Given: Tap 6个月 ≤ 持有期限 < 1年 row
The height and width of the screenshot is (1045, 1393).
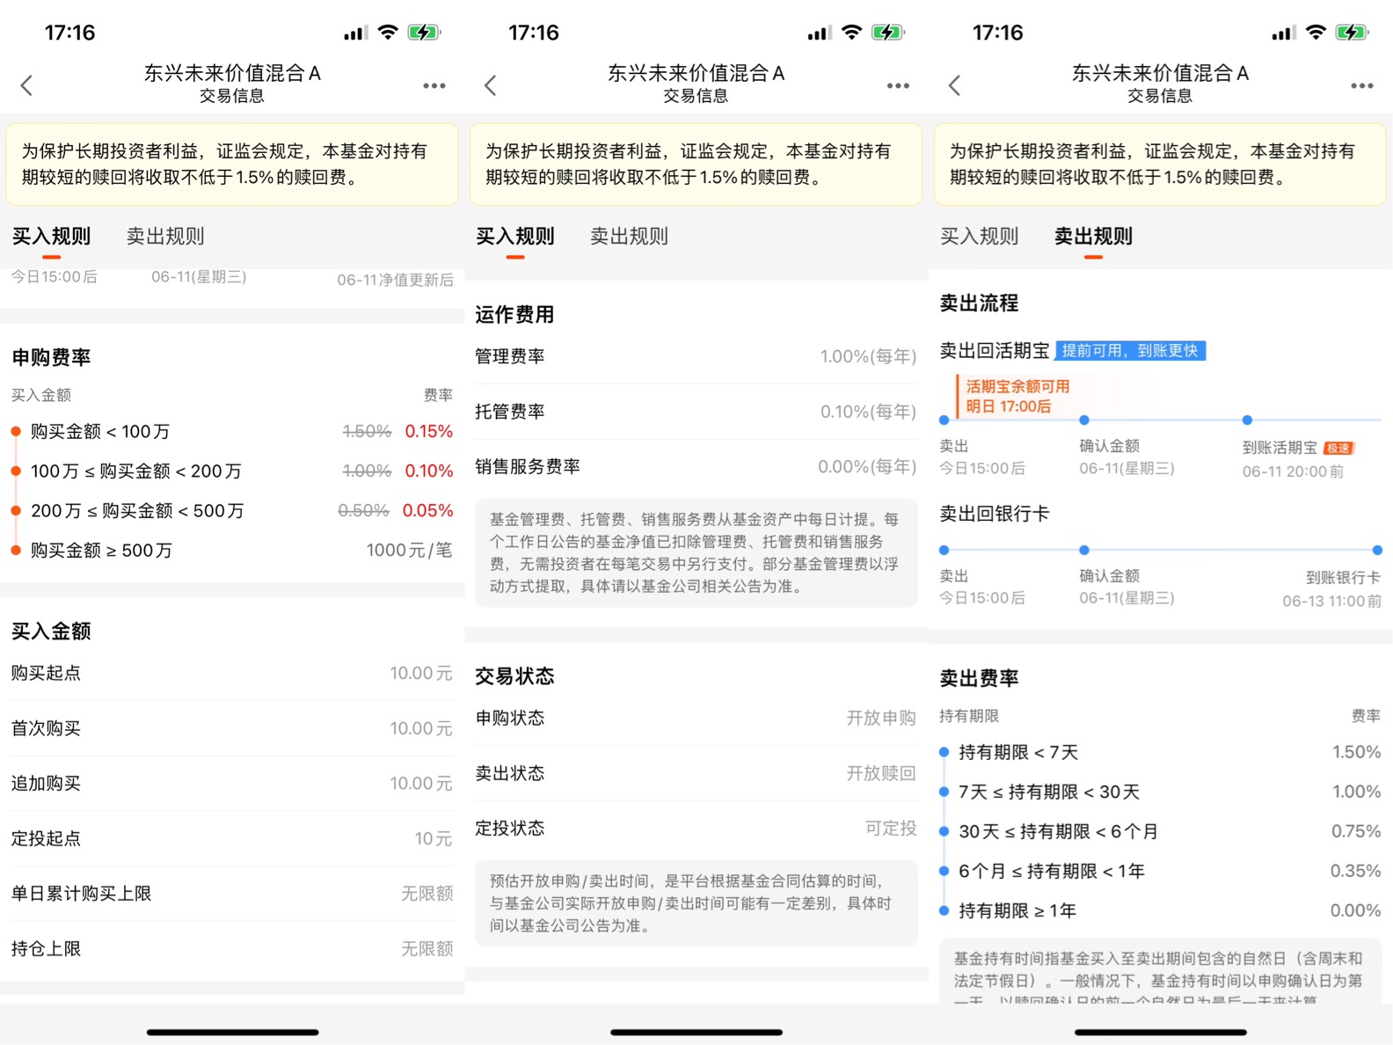Looking at the screenshot, I should pyautogui.click(x=1160, y=871).
